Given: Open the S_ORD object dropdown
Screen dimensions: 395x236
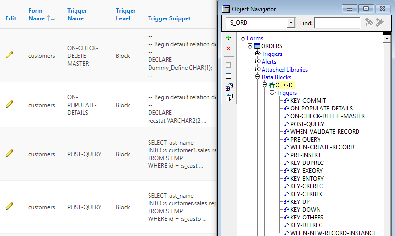Looking at the screenshot, I should pyautogui.click(x=291, y=23).
